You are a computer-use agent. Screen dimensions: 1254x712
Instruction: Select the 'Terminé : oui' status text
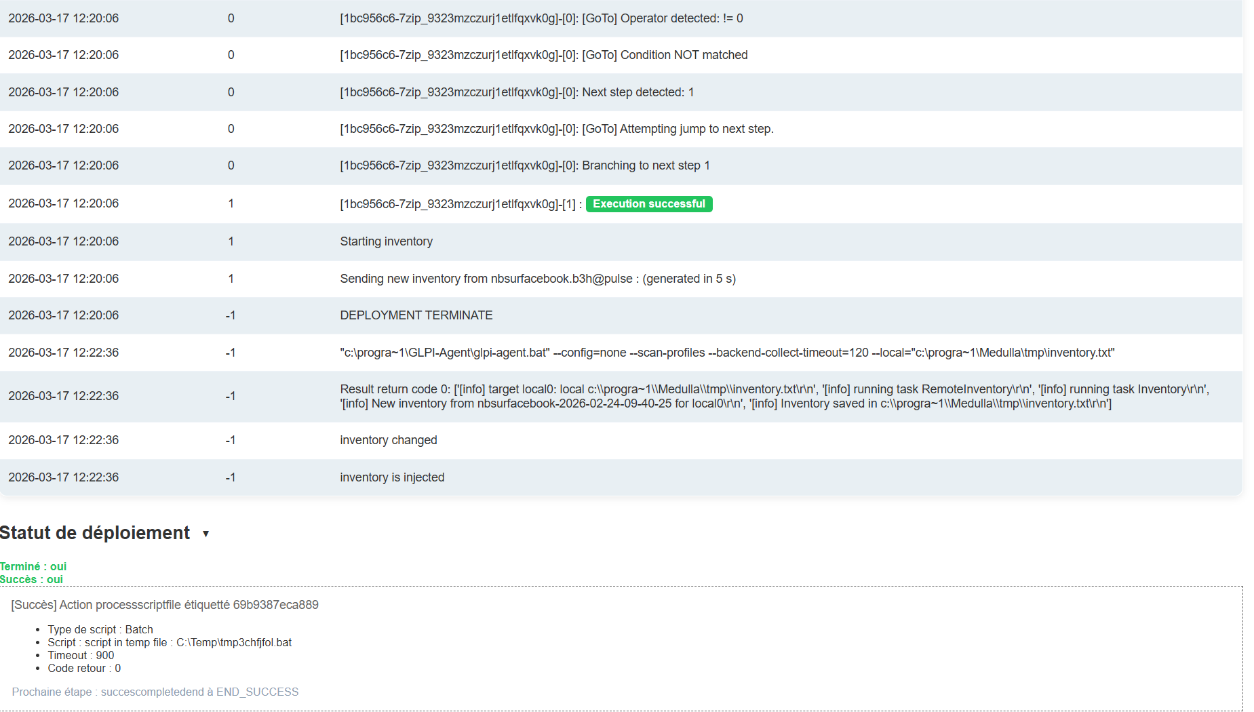point(33,566)
